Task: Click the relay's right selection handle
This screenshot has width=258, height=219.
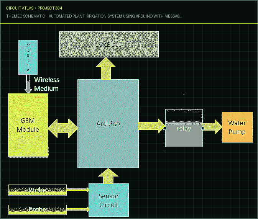Action: pos(202,128)
